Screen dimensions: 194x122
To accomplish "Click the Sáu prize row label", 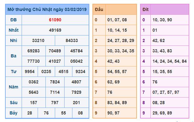I will pos(13,103).
